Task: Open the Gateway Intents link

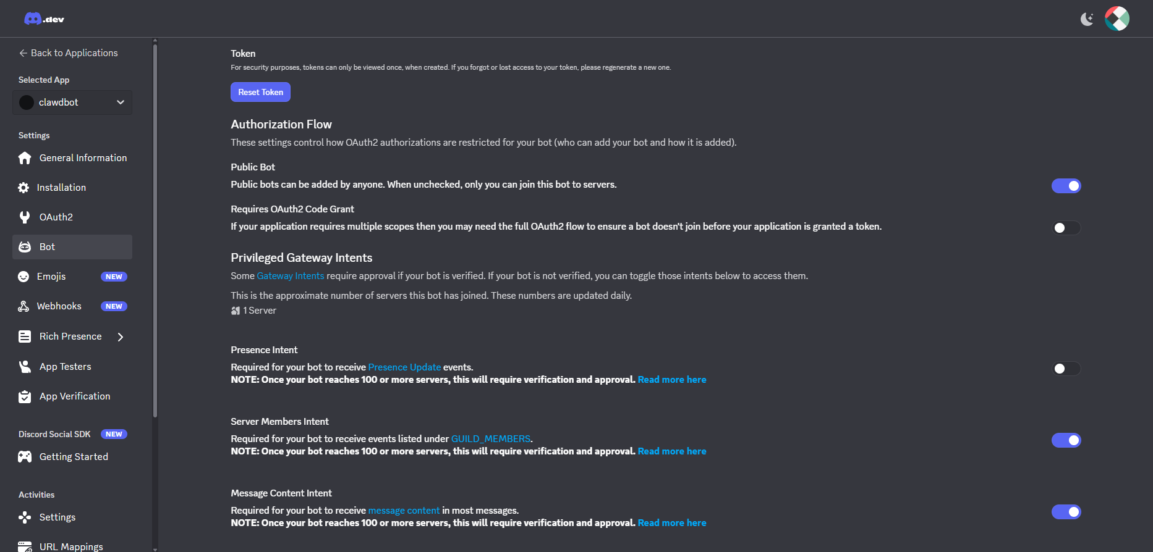Action: tap(291, 276)
